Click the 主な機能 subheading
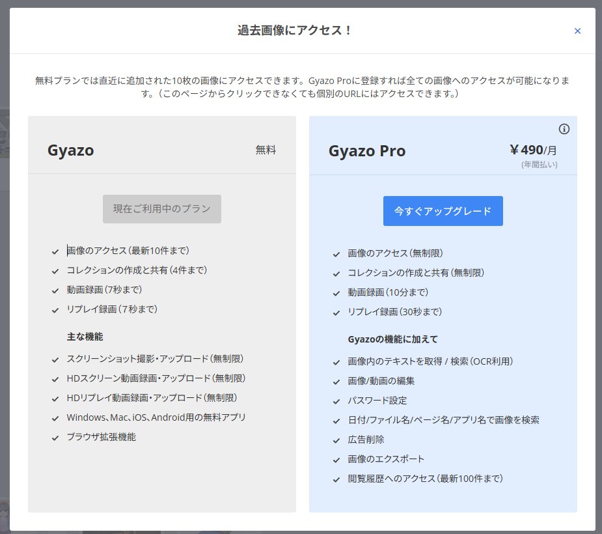 click(85, 337)
